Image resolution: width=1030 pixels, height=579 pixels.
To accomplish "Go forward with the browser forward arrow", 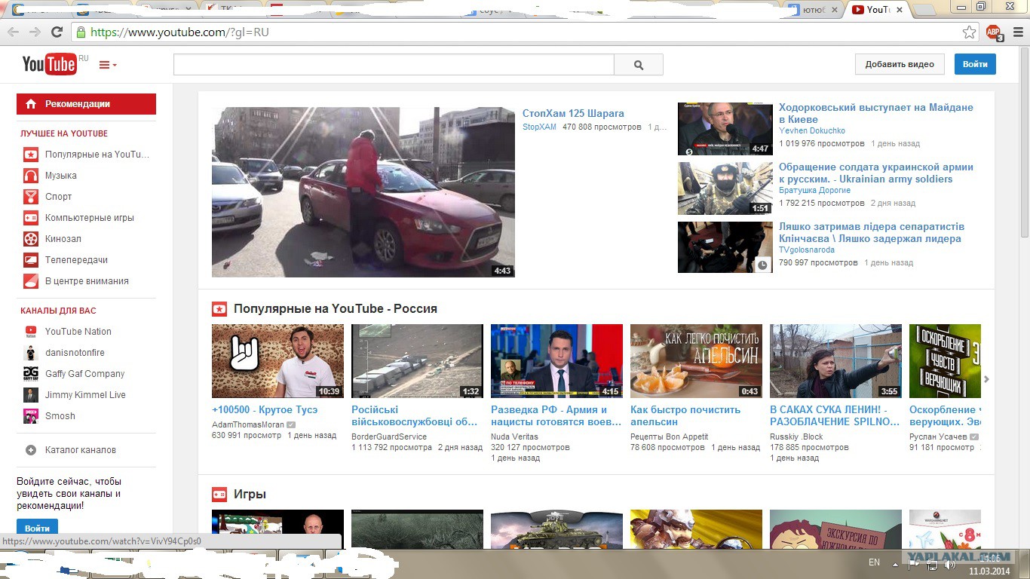I will 35,32.
